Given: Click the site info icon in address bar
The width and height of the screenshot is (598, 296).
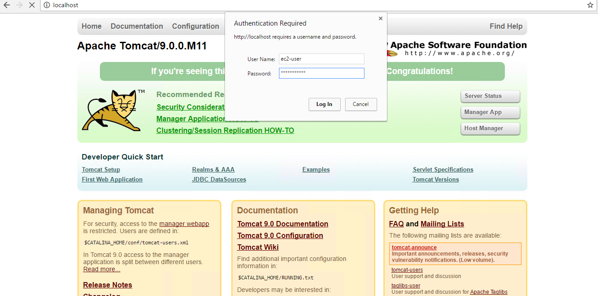Looking at the screenshot, I should coord(46,5).
